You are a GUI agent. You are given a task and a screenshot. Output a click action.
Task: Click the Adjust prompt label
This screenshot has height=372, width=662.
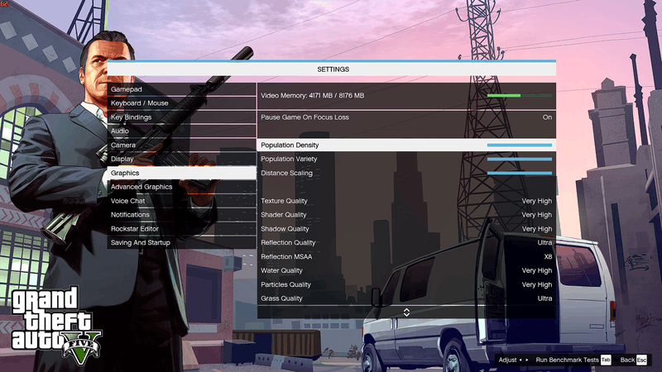507,360
